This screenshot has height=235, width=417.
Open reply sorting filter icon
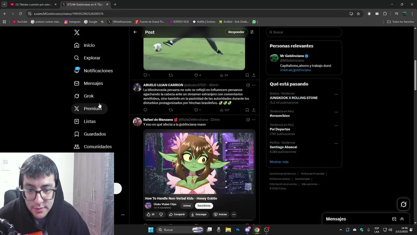[252, 32]
